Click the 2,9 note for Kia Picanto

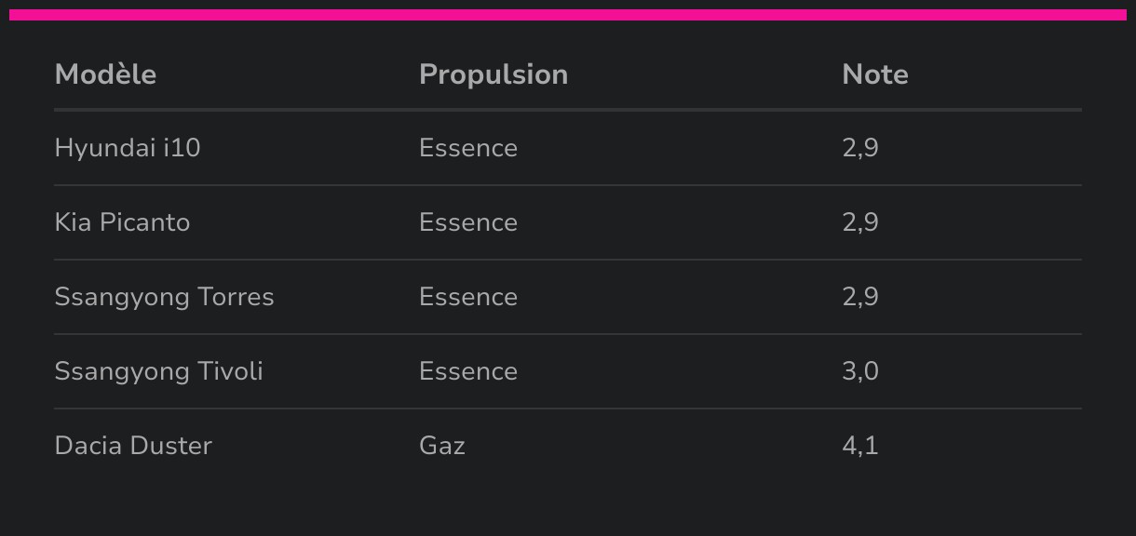860,222
